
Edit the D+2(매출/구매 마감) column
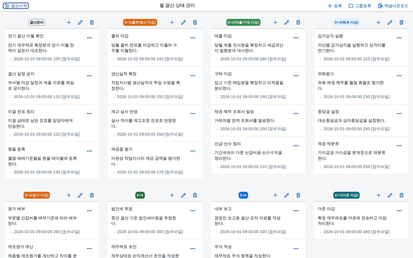[287, 22]
